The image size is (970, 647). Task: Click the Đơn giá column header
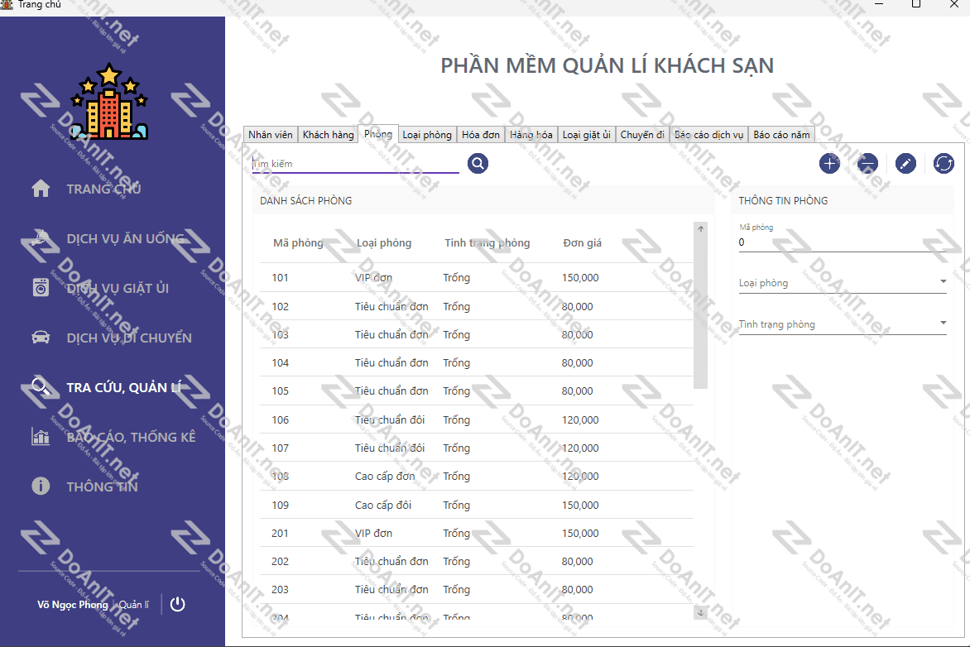point(582,243)
